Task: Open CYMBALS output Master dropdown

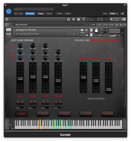Action: (58, 108)
